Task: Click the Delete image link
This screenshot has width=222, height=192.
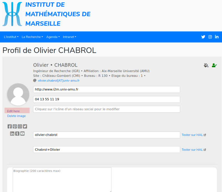Action: 16,116
